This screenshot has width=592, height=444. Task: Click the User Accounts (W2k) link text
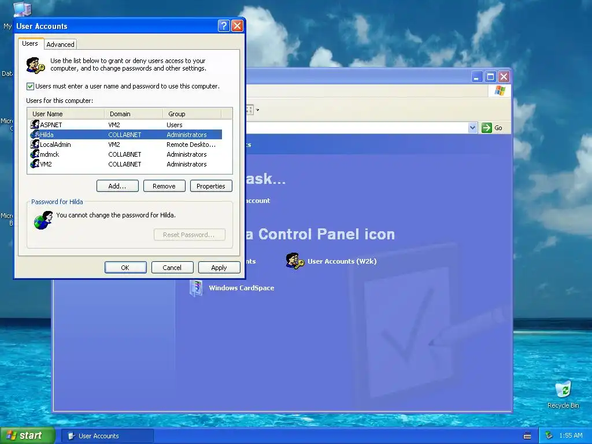pos(342,261)
